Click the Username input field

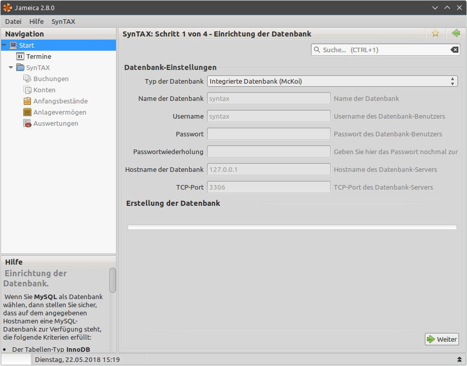click(269, 116)
